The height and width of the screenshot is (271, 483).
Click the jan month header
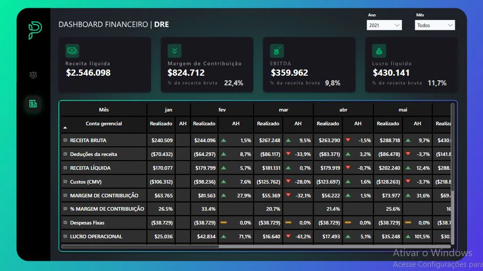click(169, 110)
